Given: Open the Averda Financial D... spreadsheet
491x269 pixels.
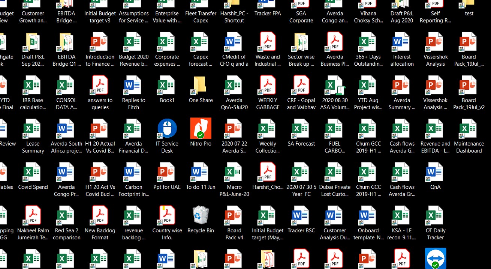Looking at the screenshot, I should coord(133,128).
